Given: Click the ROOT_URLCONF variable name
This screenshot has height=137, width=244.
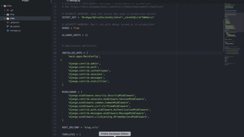Looking at the screenshot, I should [71, 127].
